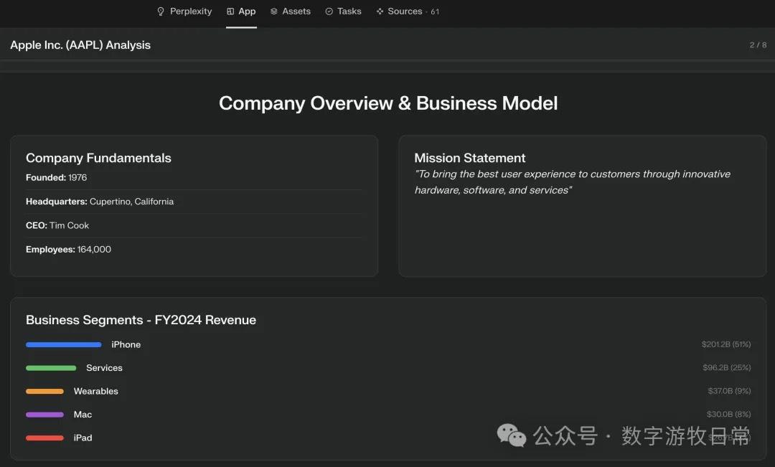775x467 pixels.
Task: Click the Tasks checkmark circle icon
Action: click(x=329, y=11)
